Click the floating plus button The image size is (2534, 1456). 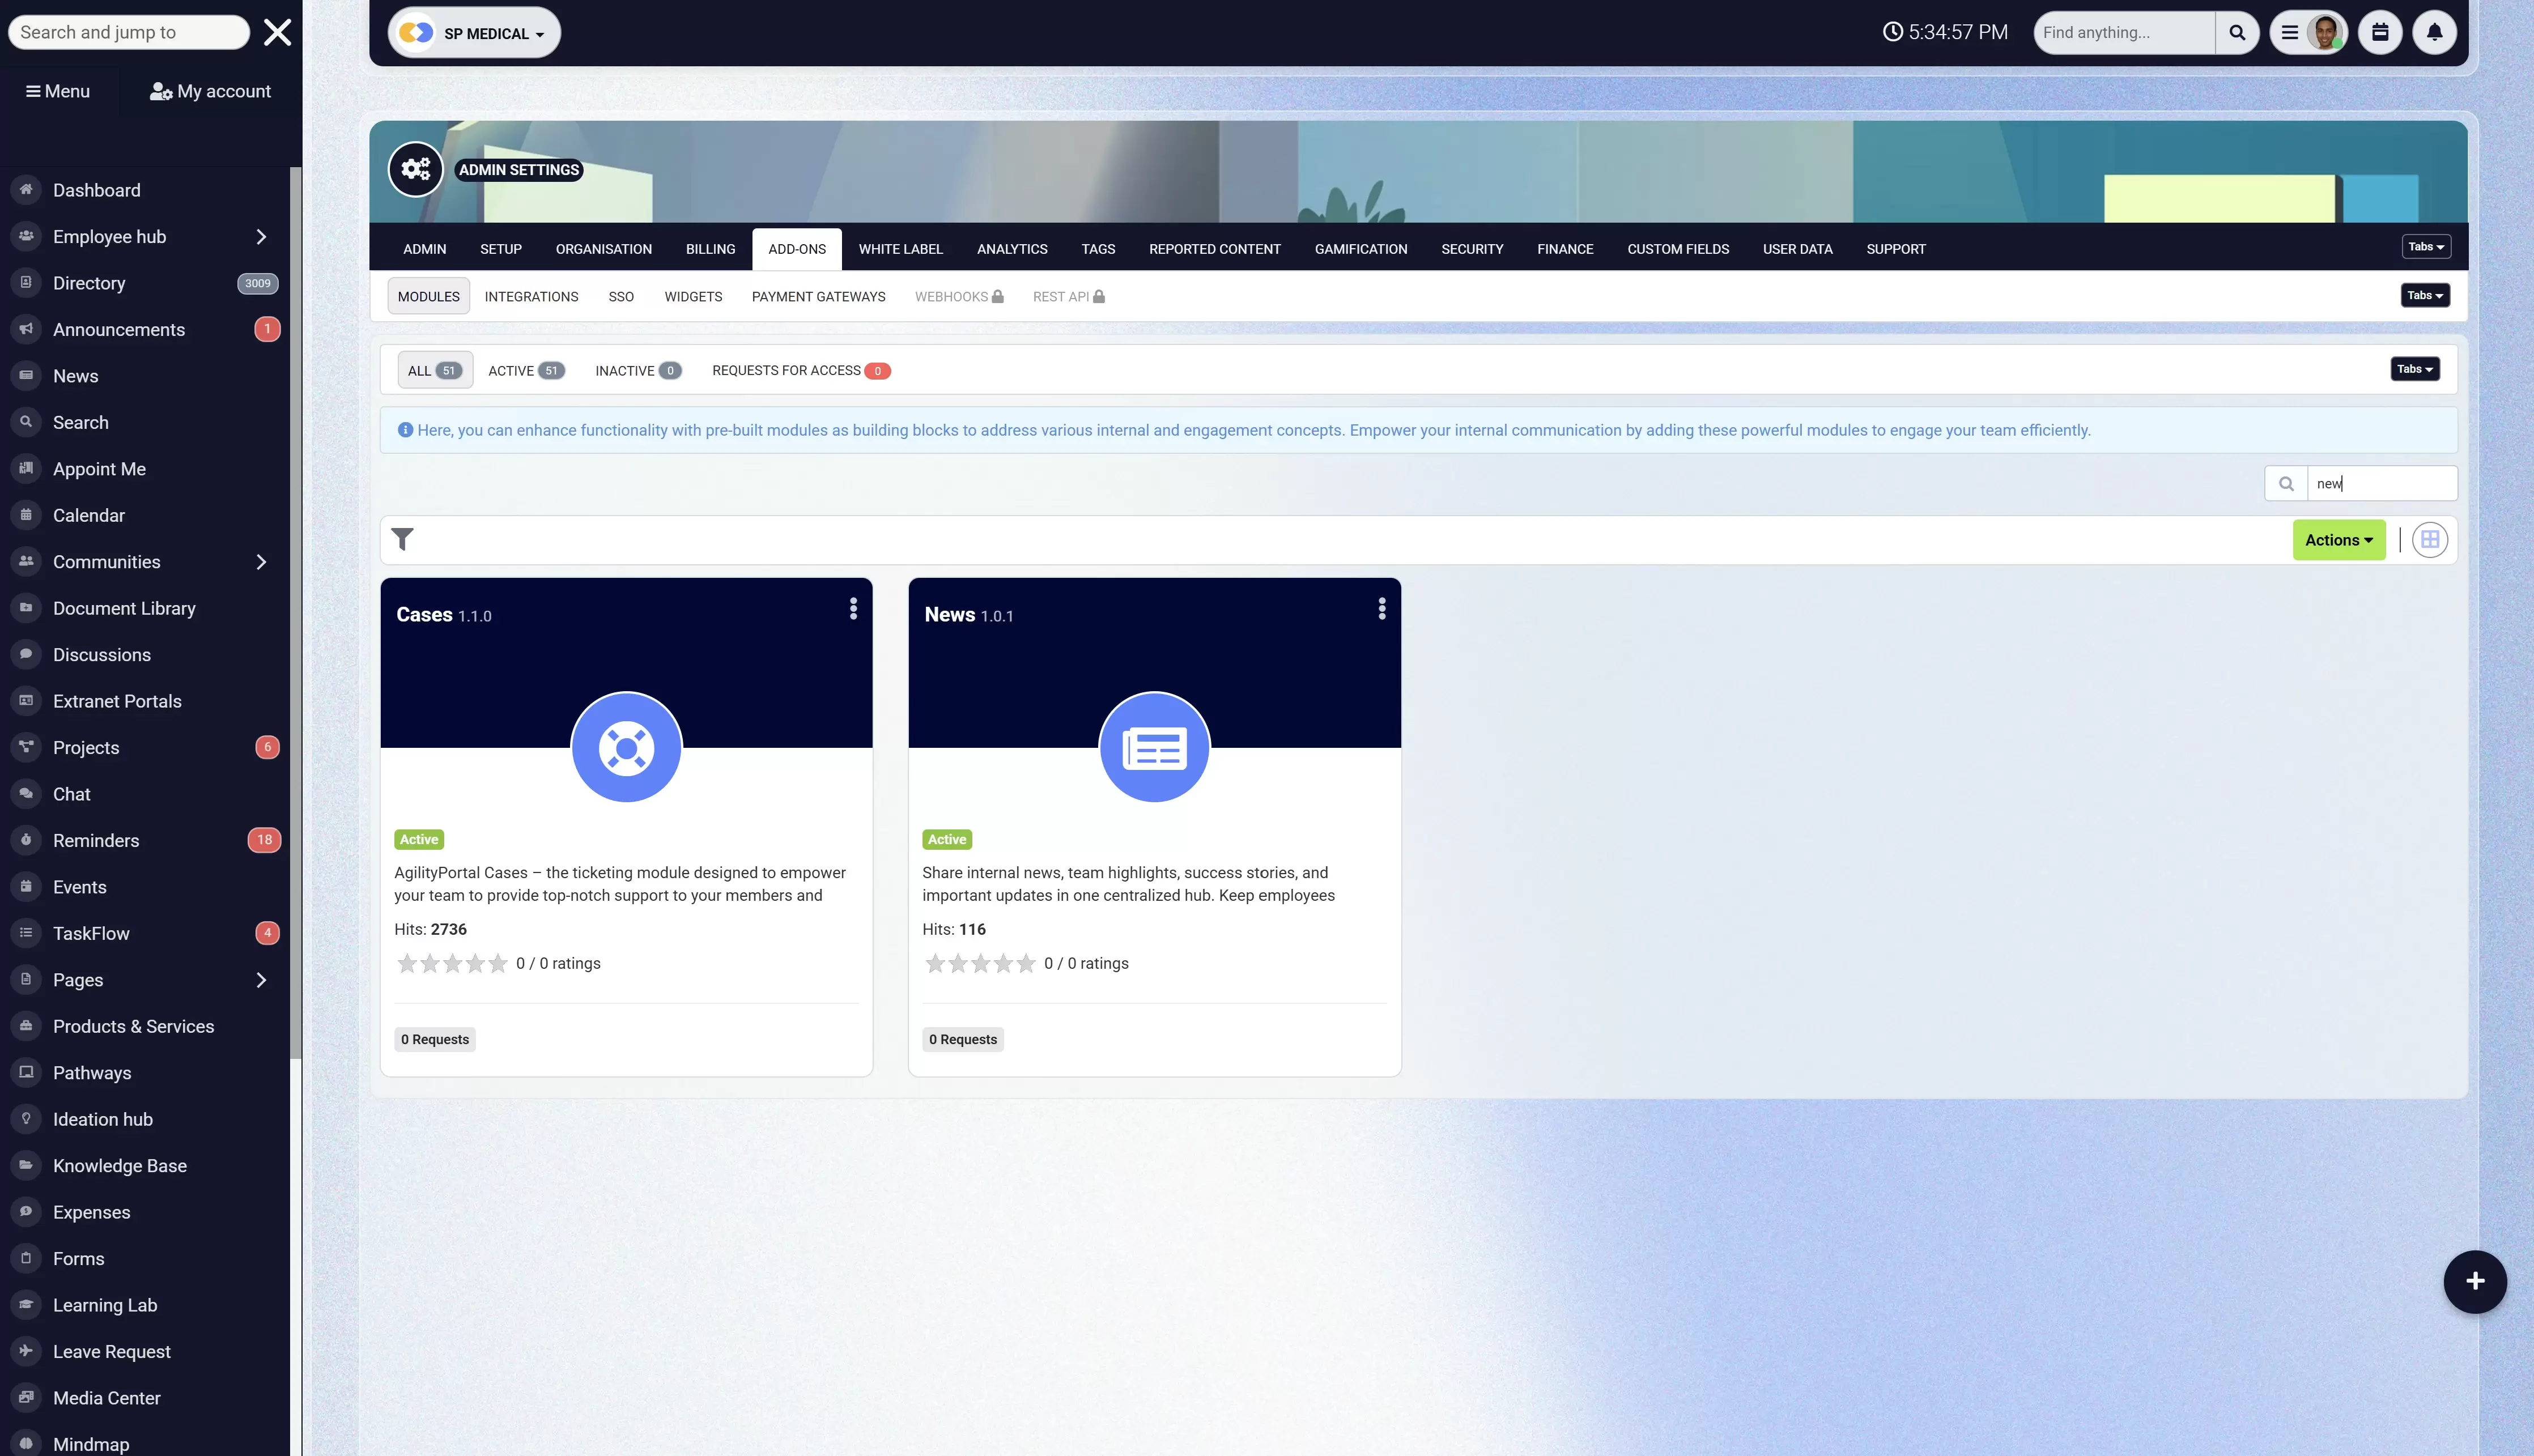pos(2474,1281)
